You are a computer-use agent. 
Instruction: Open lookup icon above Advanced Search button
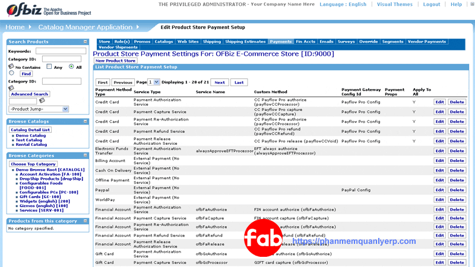click(x=11, y=88)
